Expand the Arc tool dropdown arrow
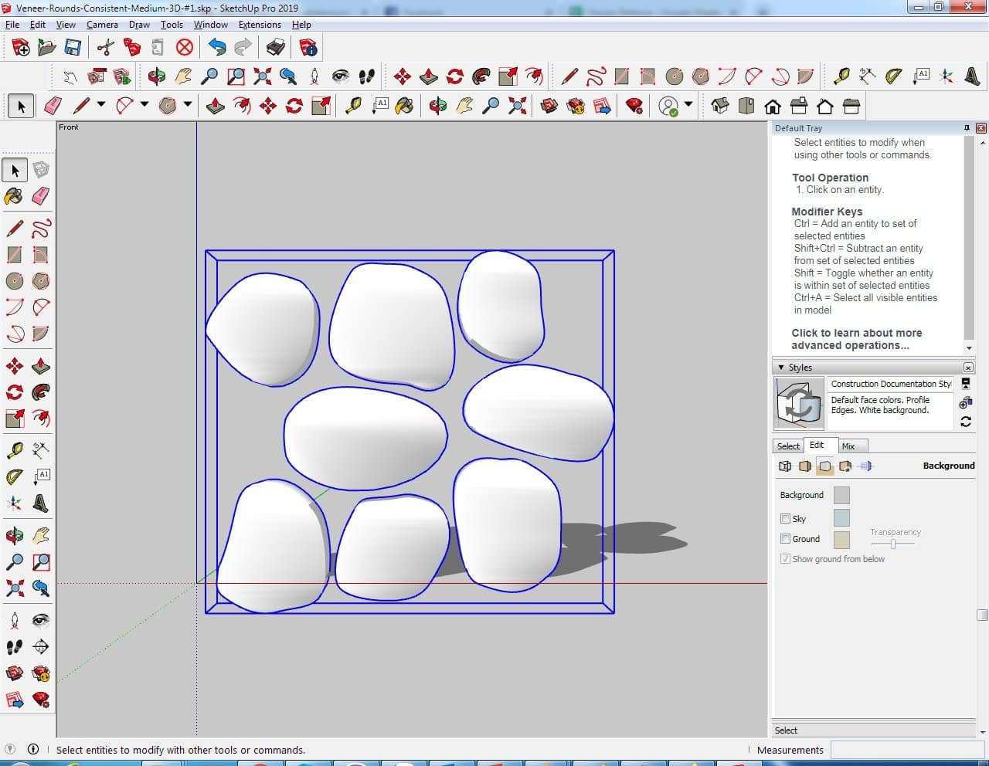989x766 pixels. [x=144, y=105]
